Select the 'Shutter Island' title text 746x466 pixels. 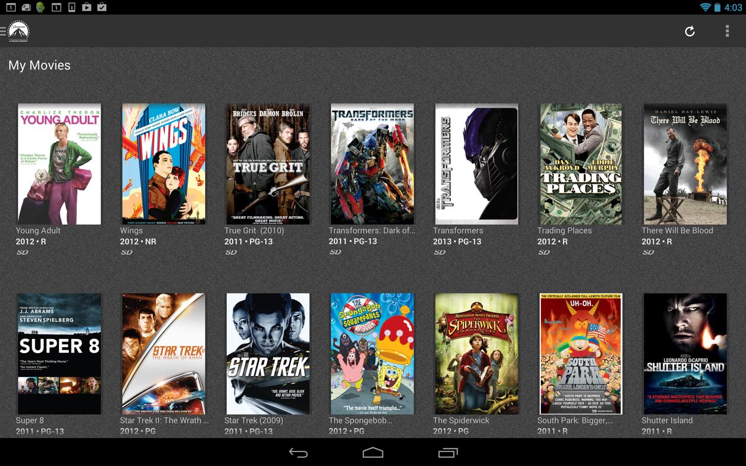click(667, 421)
